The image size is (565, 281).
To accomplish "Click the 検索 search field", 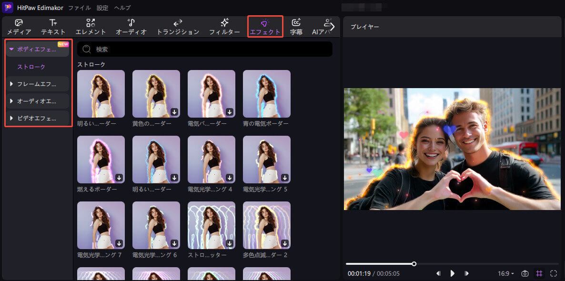I will [205, 50].
